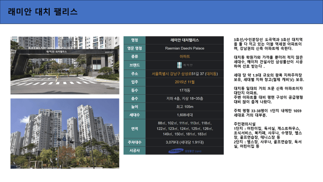The width and height of the screenshot is (323, 182).
Task: Open the 아파트 link
Action: pyautogui.click(x=184, y=57)
